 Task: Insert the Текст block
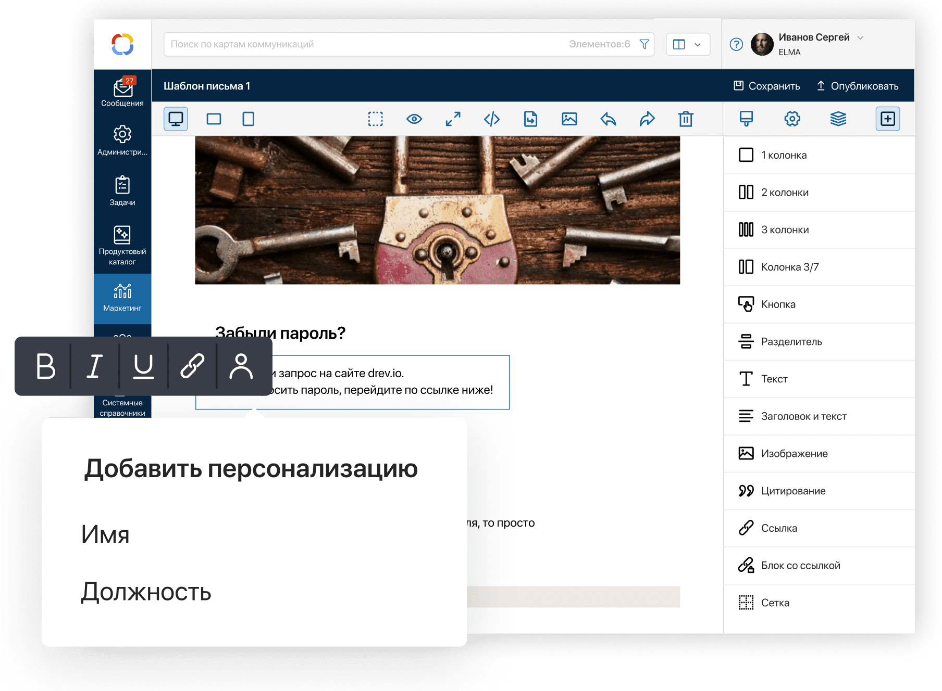[819, 379]
